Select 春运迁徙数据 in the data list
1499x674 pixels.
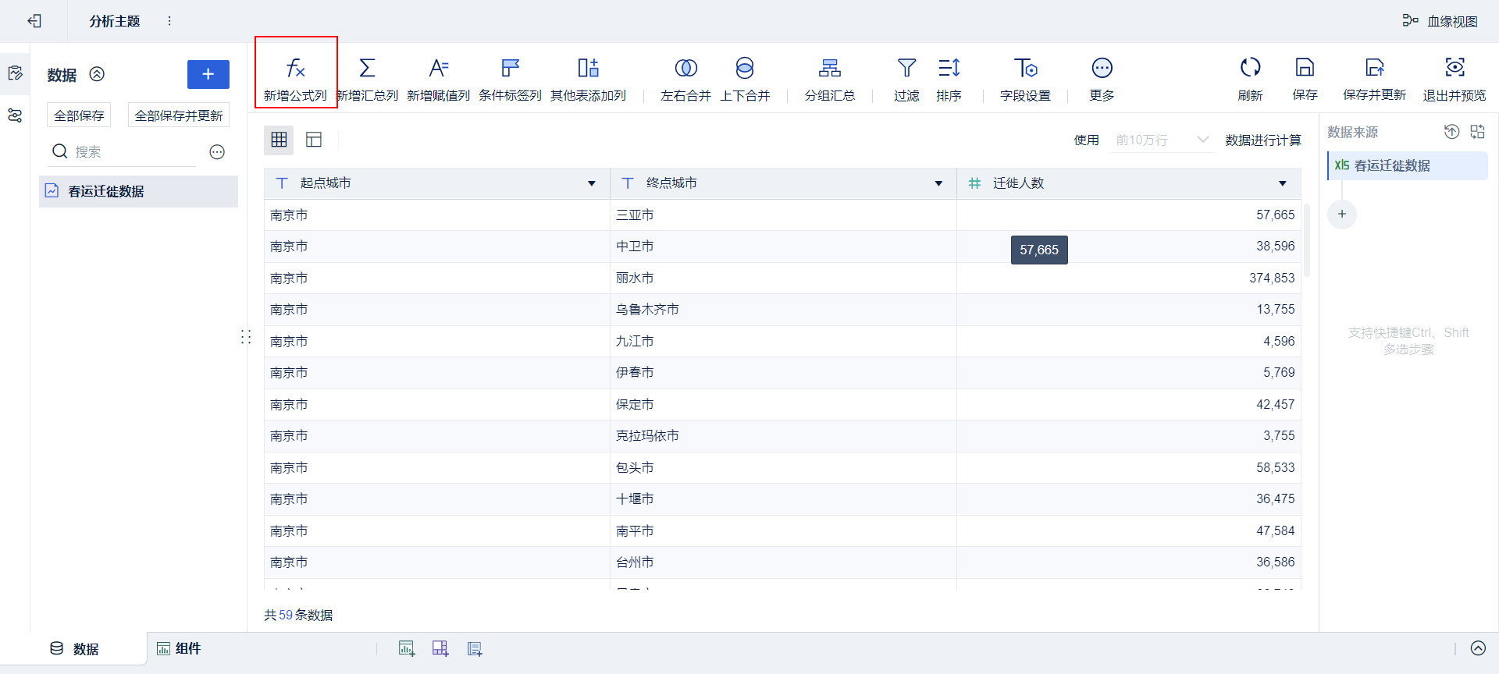(138, 191)
